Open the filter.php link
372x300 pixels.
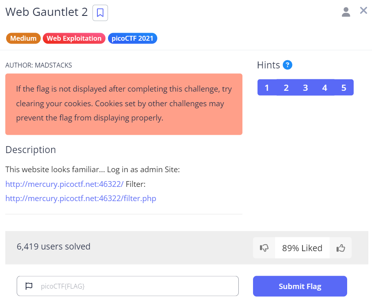[81, 198]
